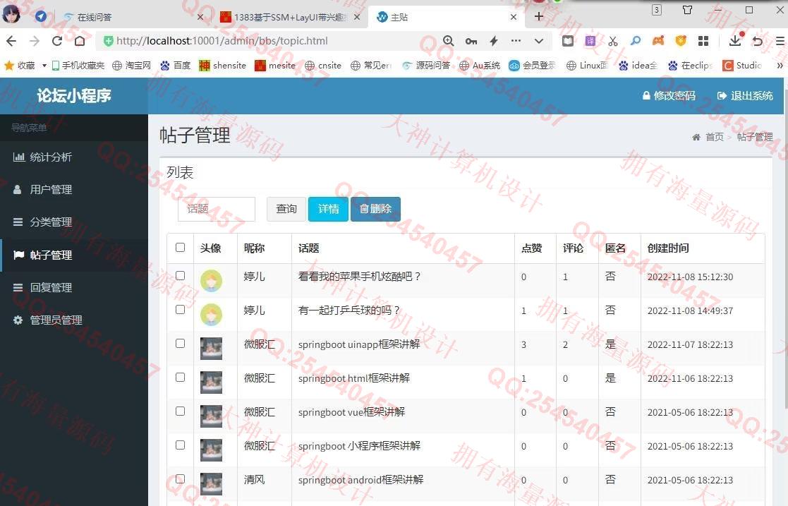Click avatar in springboot uinapp框架讲解 row
The width and height of the screenshot is (788, 506).
point(211,349)
